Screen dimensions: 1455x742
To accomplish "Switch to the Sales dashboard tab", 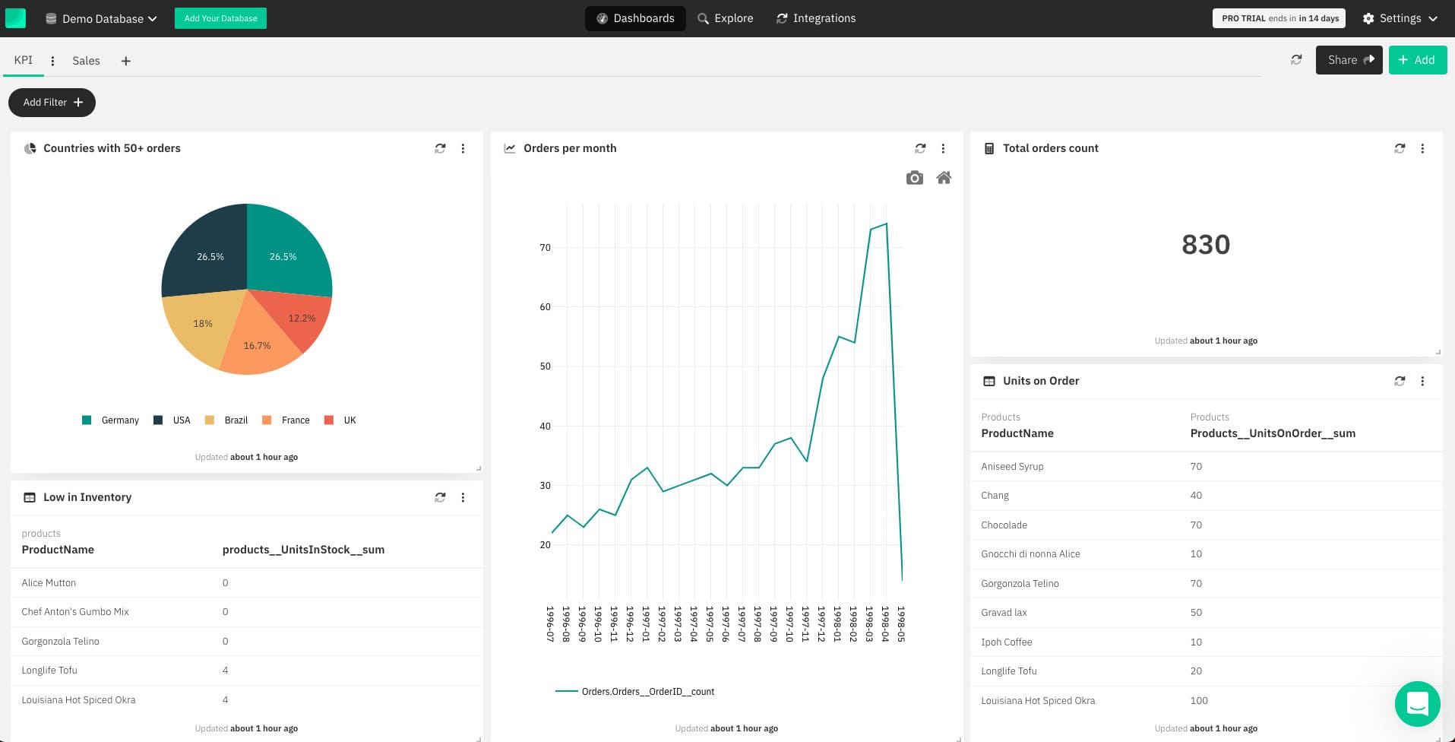I will coord(86,60).
